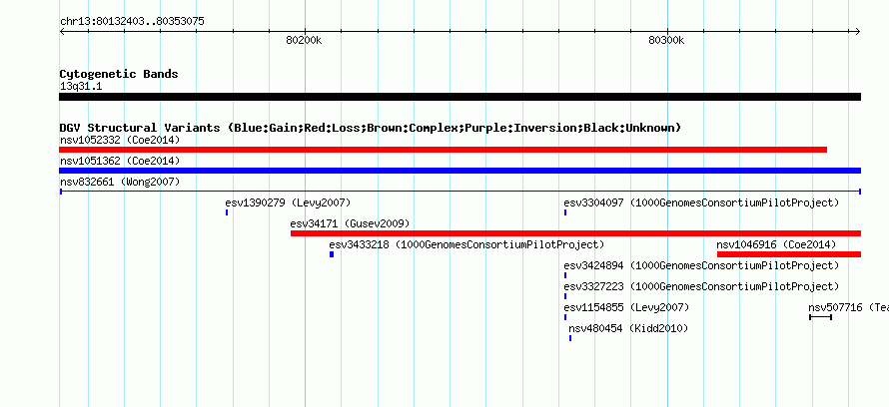Click the esv1390279 blue tick mark
Screen dimensions: 889x407
coord(227,212)
